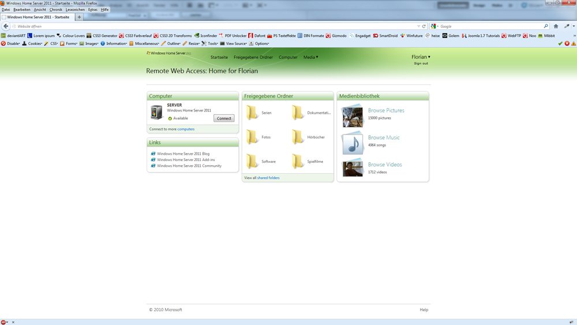Screen dimensions: 577x325
Task: Follow the shared folders link
Action: tap(268, 178)
